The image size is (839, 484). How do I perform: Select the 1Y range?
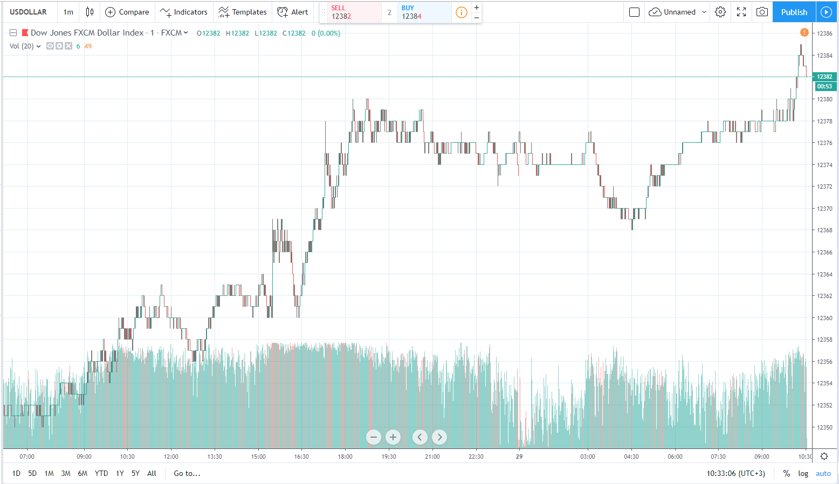pos(120,474)
